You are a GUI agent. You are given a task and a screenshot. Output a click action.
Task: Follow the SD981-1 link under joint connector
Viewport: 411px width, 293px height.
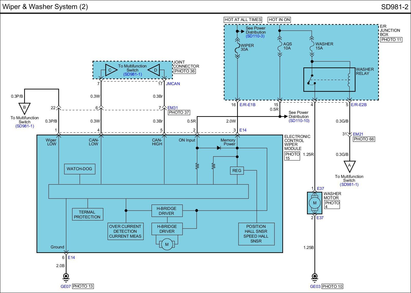[132, 74]
